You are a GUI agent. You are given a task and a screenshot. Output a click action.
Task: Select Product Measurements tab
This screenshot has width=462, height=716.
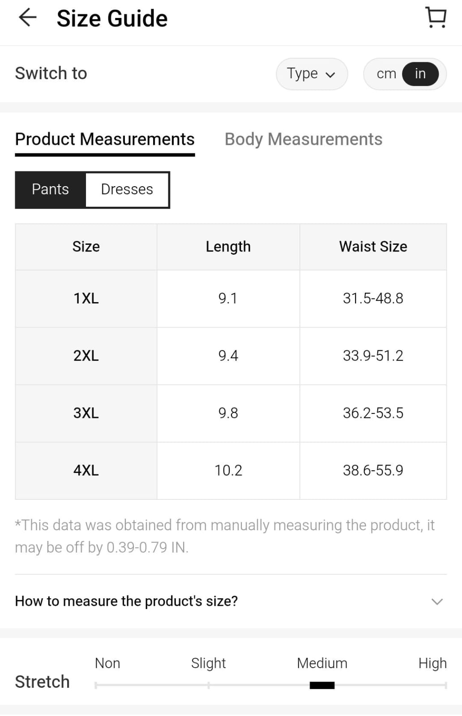[x=105, y=139]
